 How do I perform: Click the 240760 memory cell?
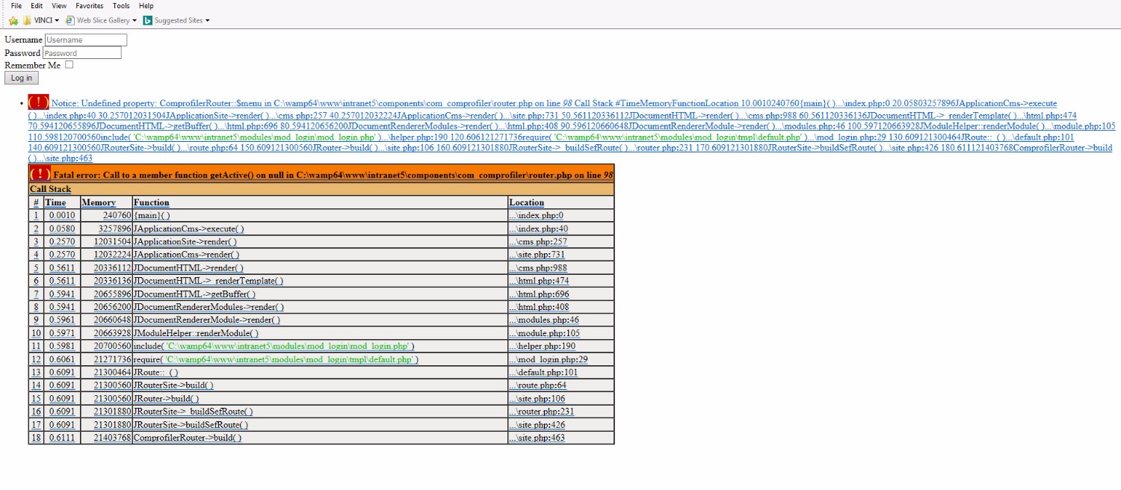[105, 216]
